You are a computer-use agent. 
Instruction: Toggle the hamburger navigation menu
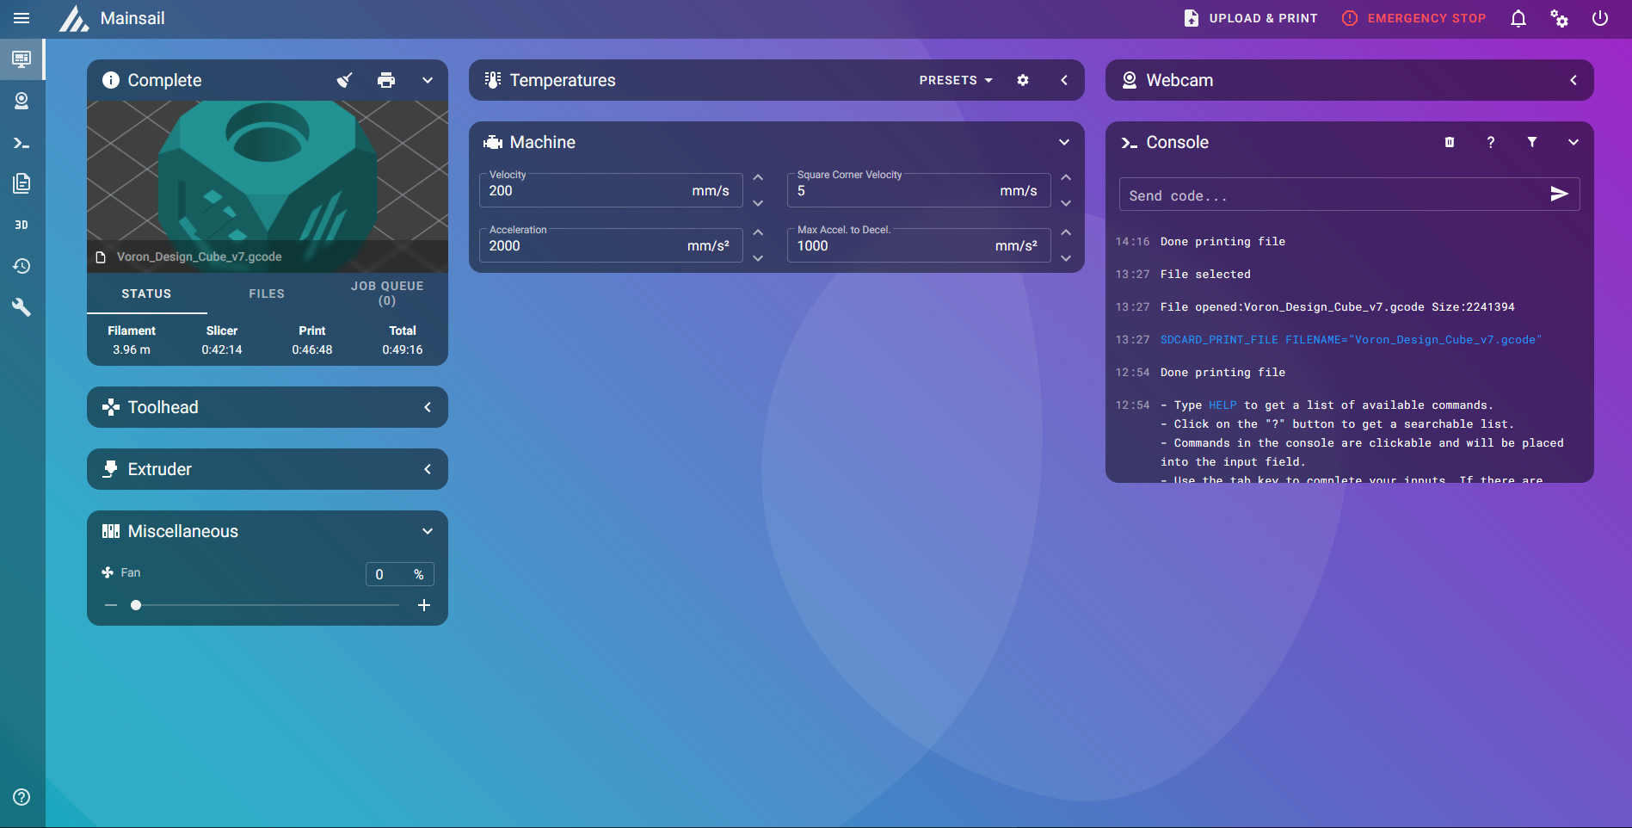(x=22, y=18)
